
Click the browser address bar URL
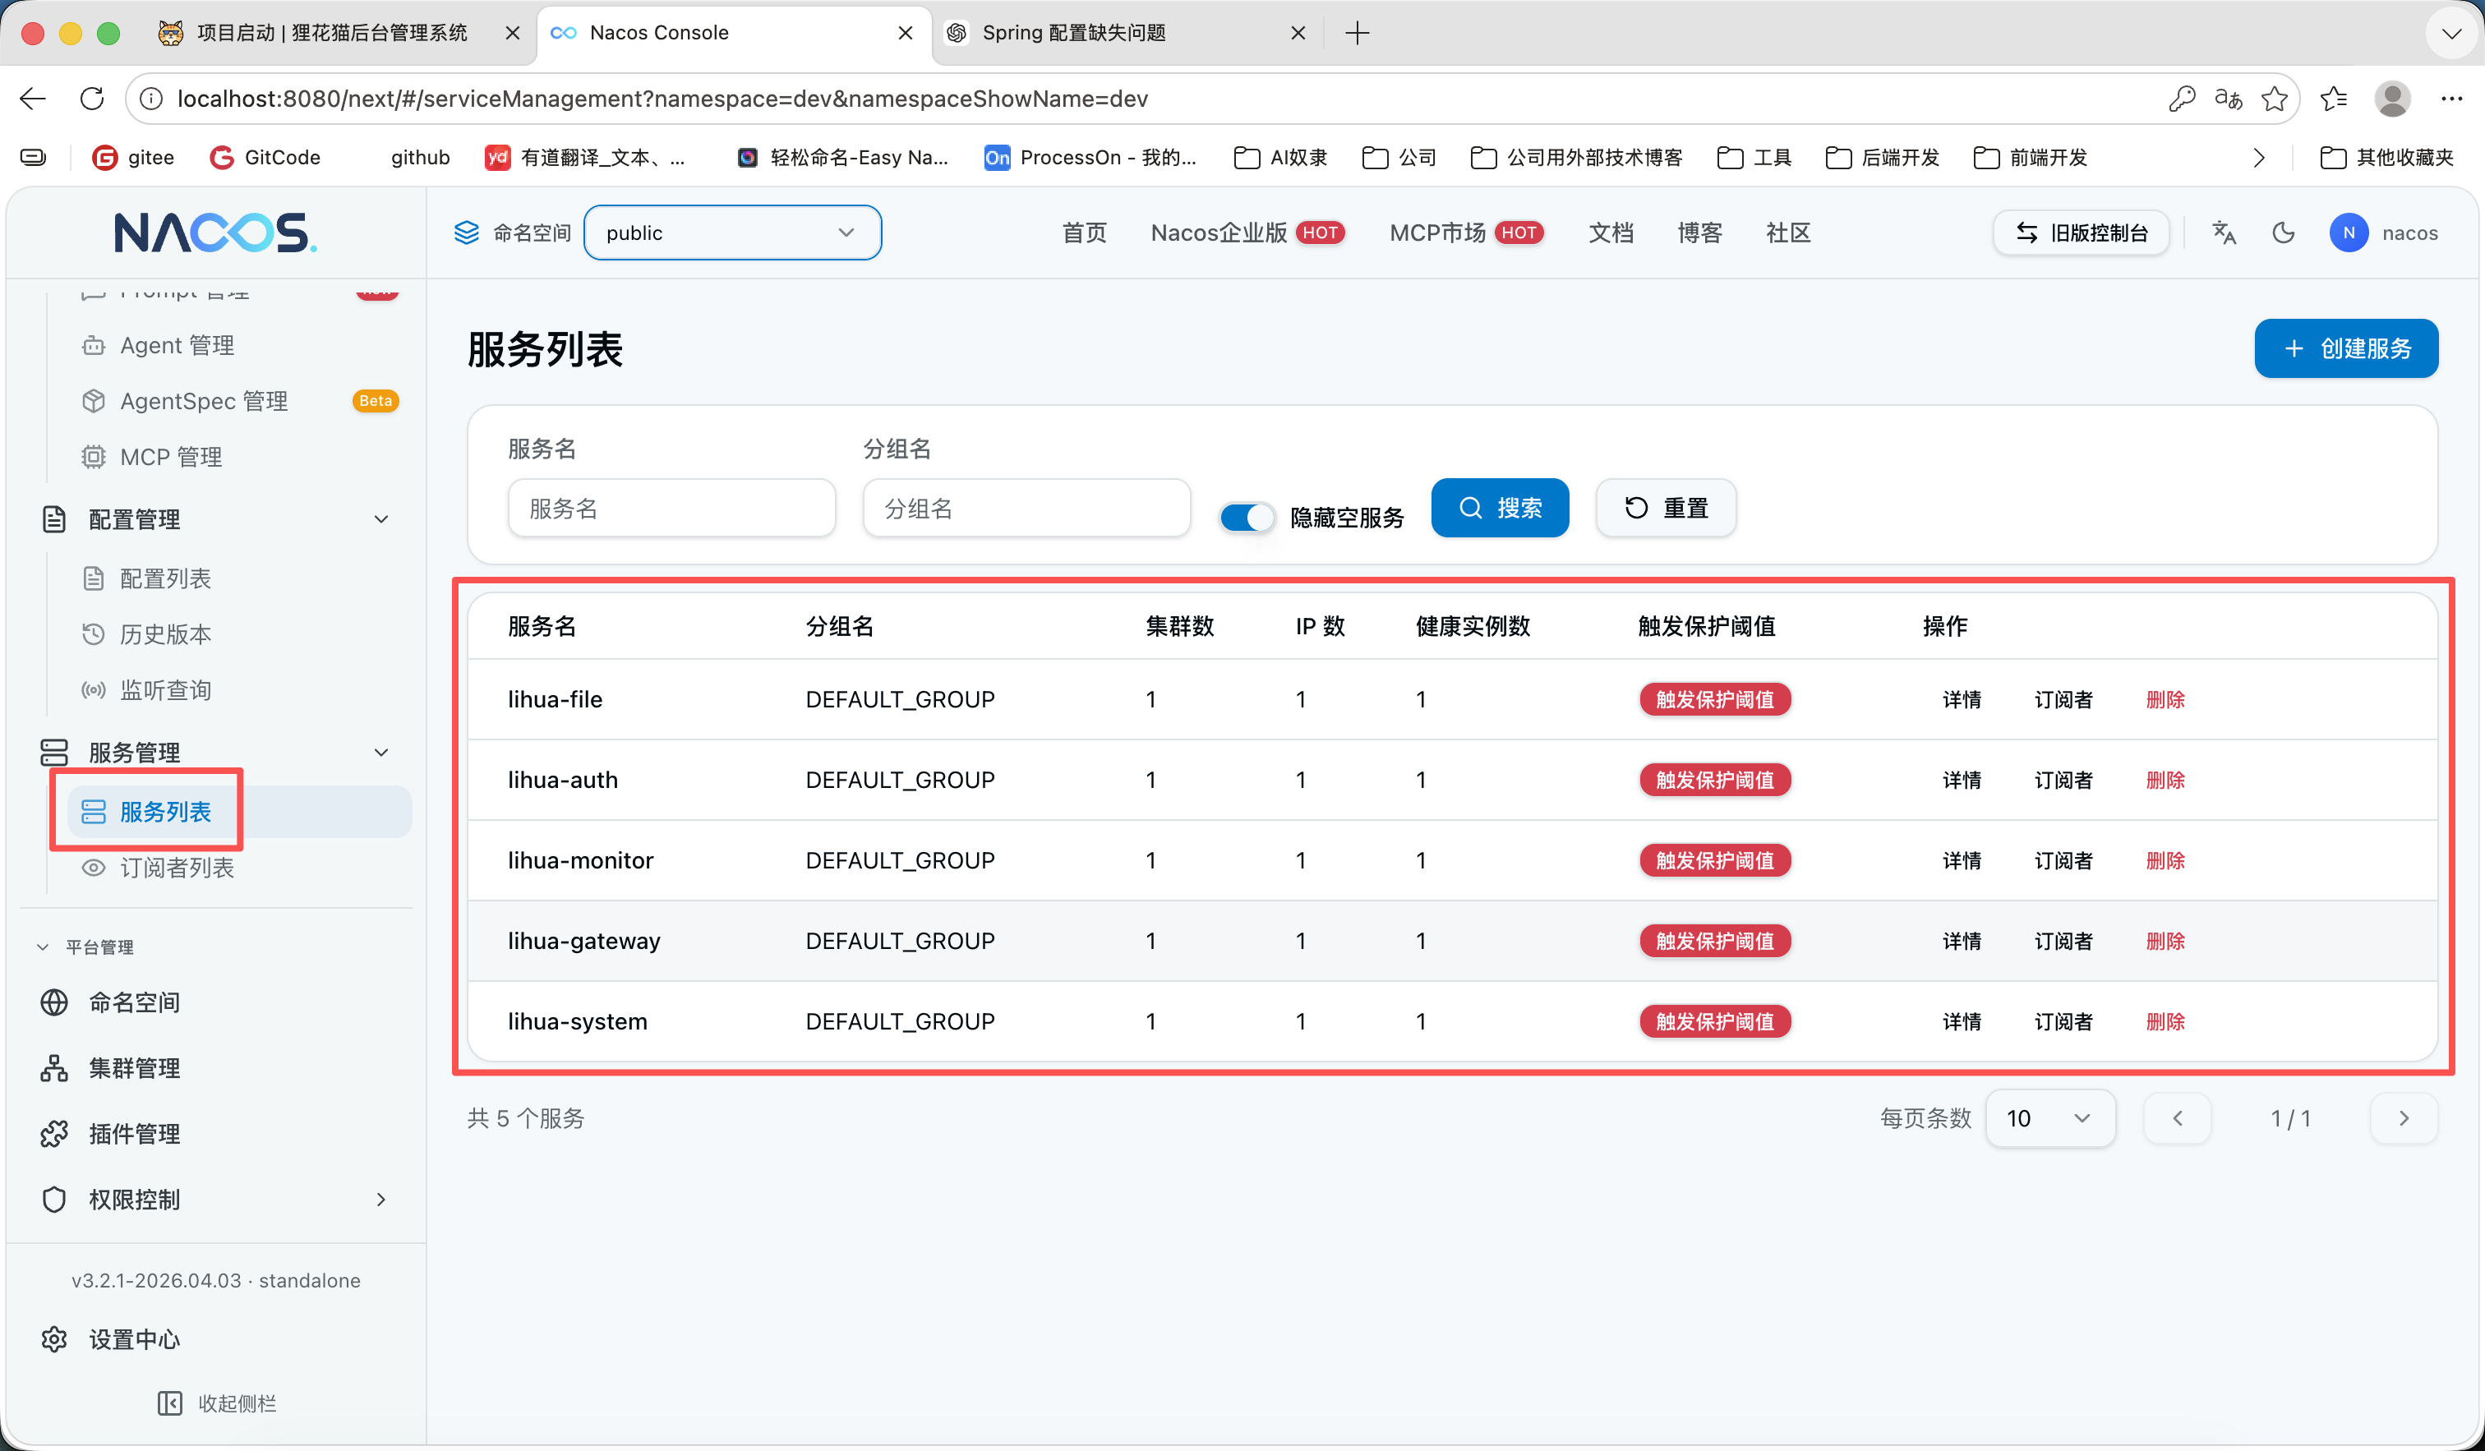662,99
